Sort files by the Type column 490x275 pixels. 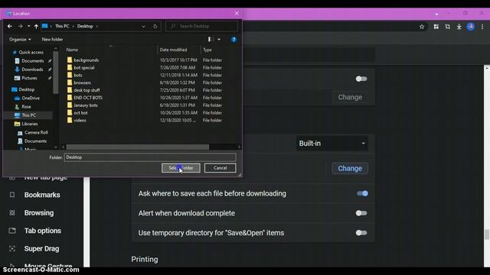tap(207, 50)
